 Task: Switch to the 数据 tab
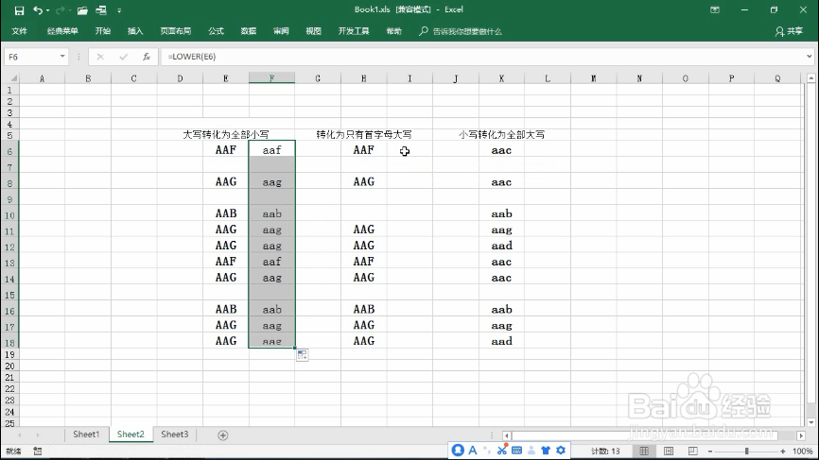[x=249, y=31]
